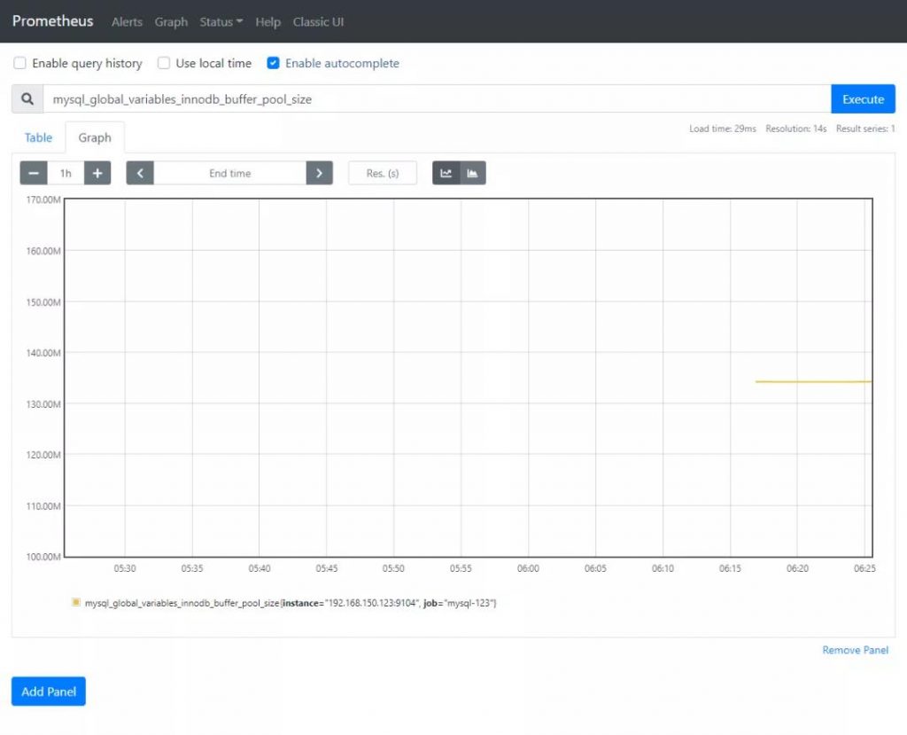Click the Remove Panel link
Viewport: 907px width, 735px height.
(x=855, y=650)
